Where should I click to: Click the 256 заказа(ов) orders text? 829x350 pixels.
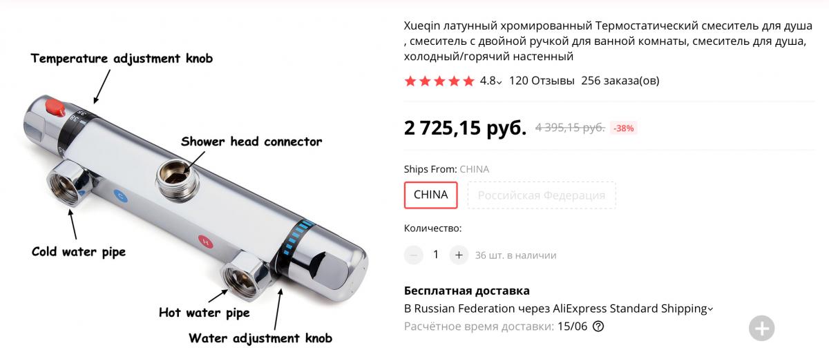(620, 81)
